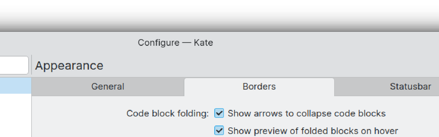The width and height of the screenshot is (439, 137).
Task: Focus the search field beside Appearance heading
Action: (x=14, y=65)
